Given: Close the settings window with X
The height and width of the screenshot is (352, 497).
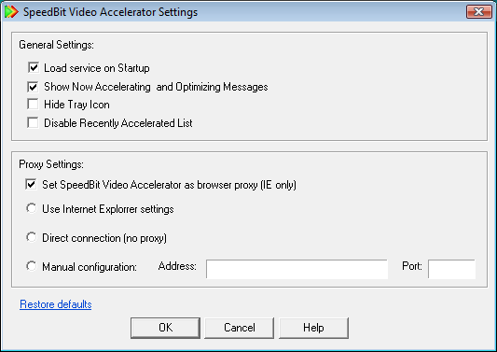Looking at the screenshot, I should tap(479, 12).
